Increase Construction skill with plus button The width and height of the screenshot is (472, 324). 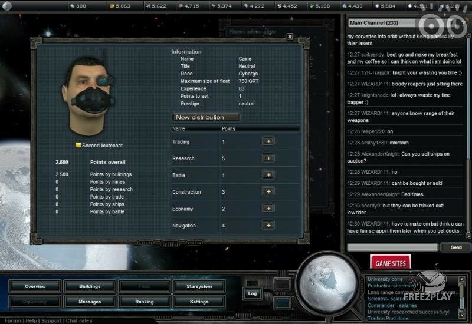point(268,192)
